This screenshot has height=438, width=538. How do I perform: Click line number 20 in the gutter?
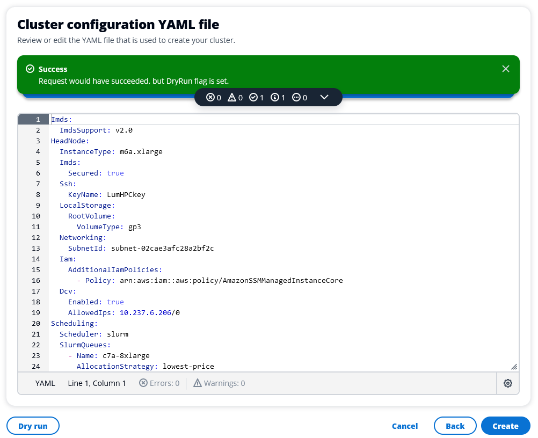point(36,324)
